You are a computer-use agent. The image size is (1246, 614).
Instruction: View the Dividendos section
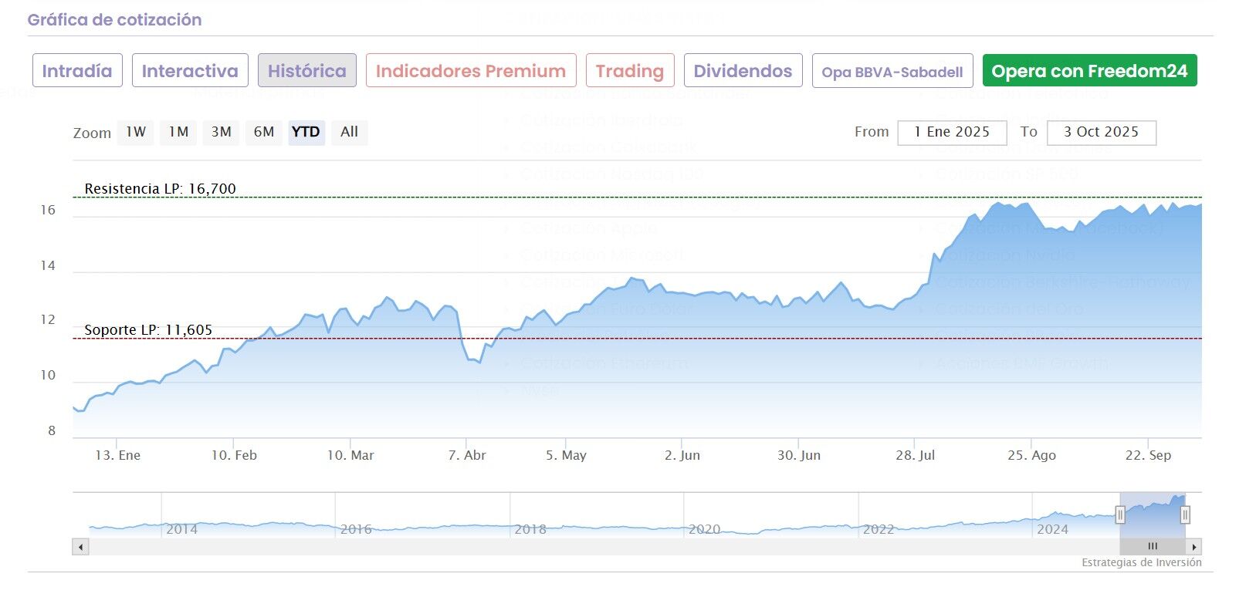(x=743, y=71)
